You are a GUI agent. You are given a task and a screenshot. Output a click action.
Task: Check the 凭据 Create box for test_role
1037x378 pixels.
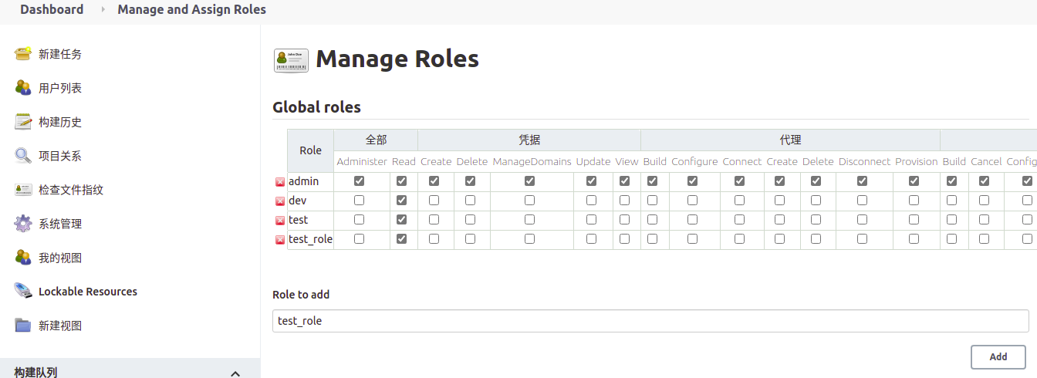(434, 239)
